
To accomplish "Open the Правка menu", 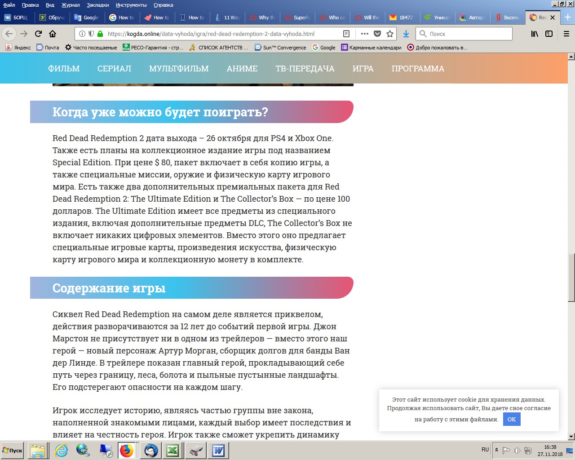I will [30, 5].
